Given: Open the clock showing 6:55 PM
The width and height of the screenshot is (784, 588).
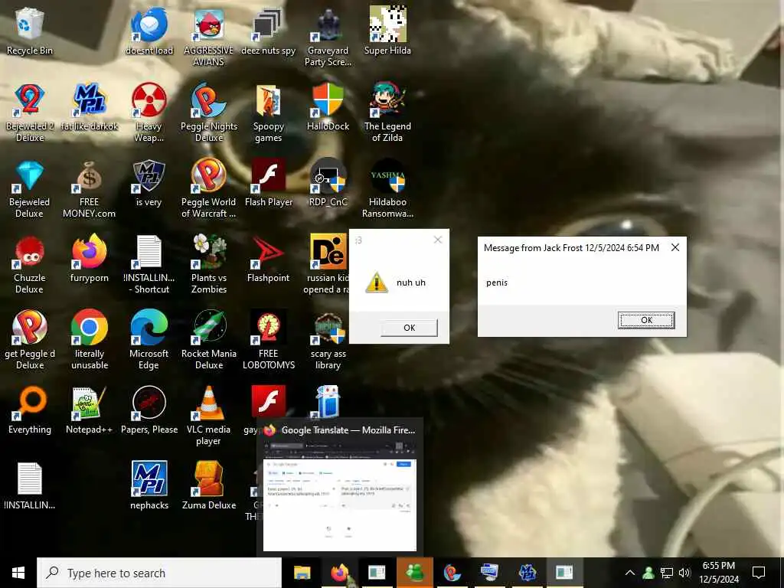Looking at the screenshot, I should pos(718,573).
